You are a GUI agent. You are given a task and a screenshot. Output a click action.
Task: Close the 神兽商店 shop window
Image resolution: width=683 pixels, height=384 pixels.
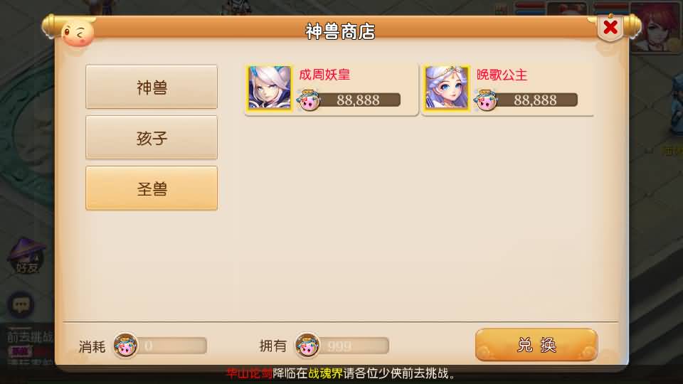610,28
